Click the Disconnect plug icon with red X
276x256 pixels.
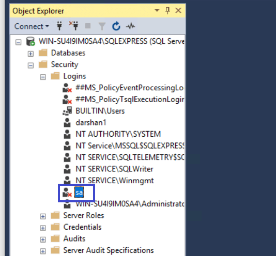73,26
